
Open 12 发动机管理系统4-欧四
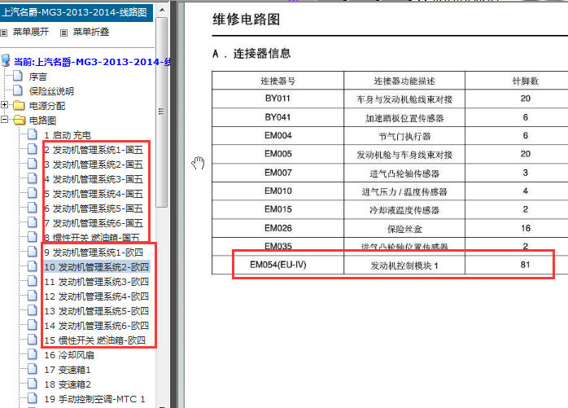96,296
